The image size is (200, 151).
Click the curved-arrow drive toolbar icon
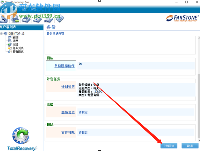26,19
